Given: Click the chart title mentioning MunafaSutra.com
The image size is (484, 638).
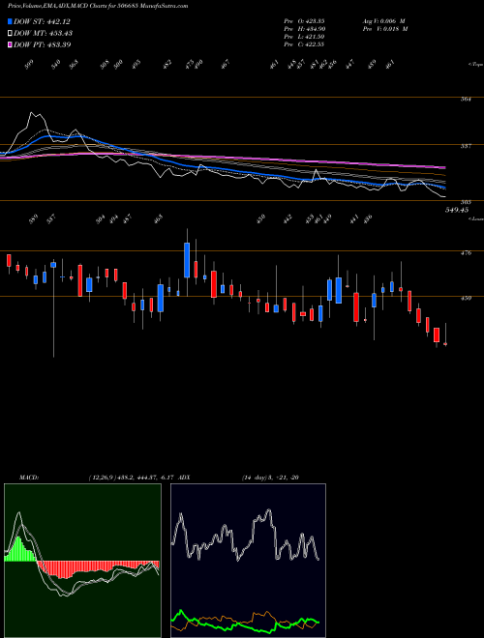Looking at the screenshot, I should [98, 7].
